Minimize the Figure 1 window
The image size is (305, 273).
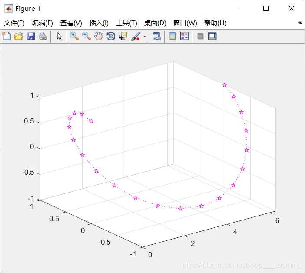(241, 8)
